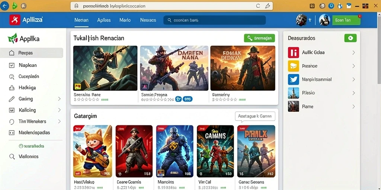Expand the Gatimg sidebar chevron
This screenshot has width=381, height=190.
point(59,99)
